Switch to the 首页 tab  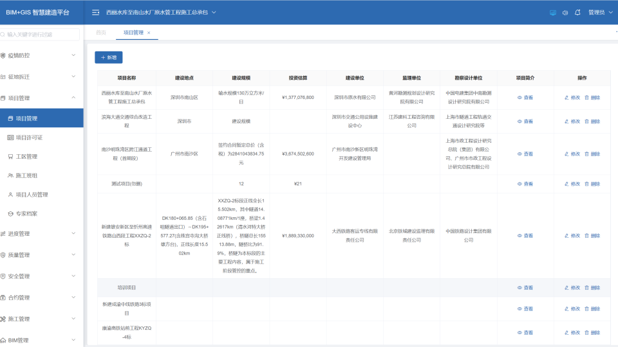[101, 32]
